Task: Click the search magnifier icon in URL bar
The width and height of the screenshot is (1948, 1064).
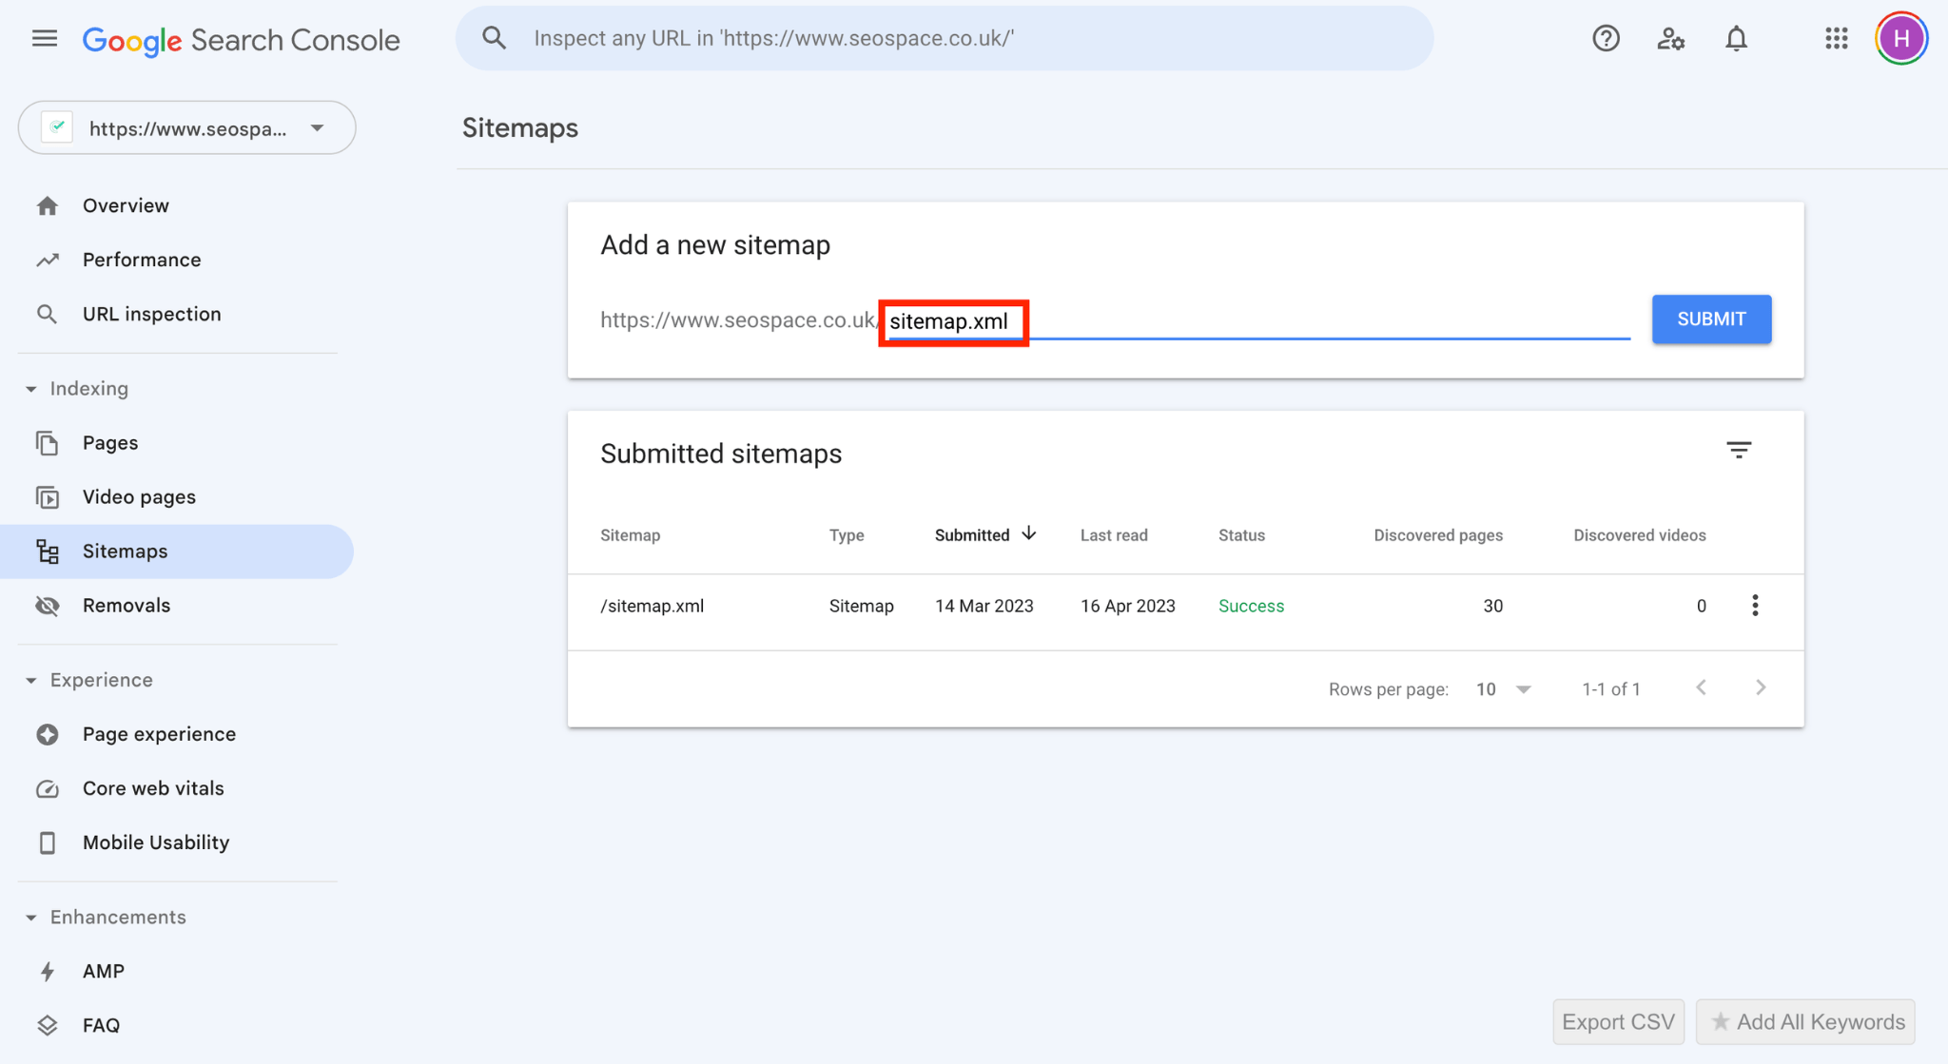Action: (x=494, y=38)
